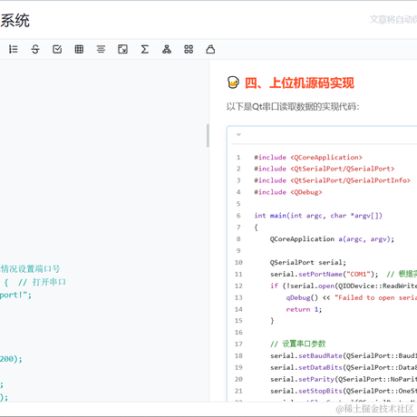Click the preview comment // 设置串口参数
417x417 pixels.
tap(298, 344)
